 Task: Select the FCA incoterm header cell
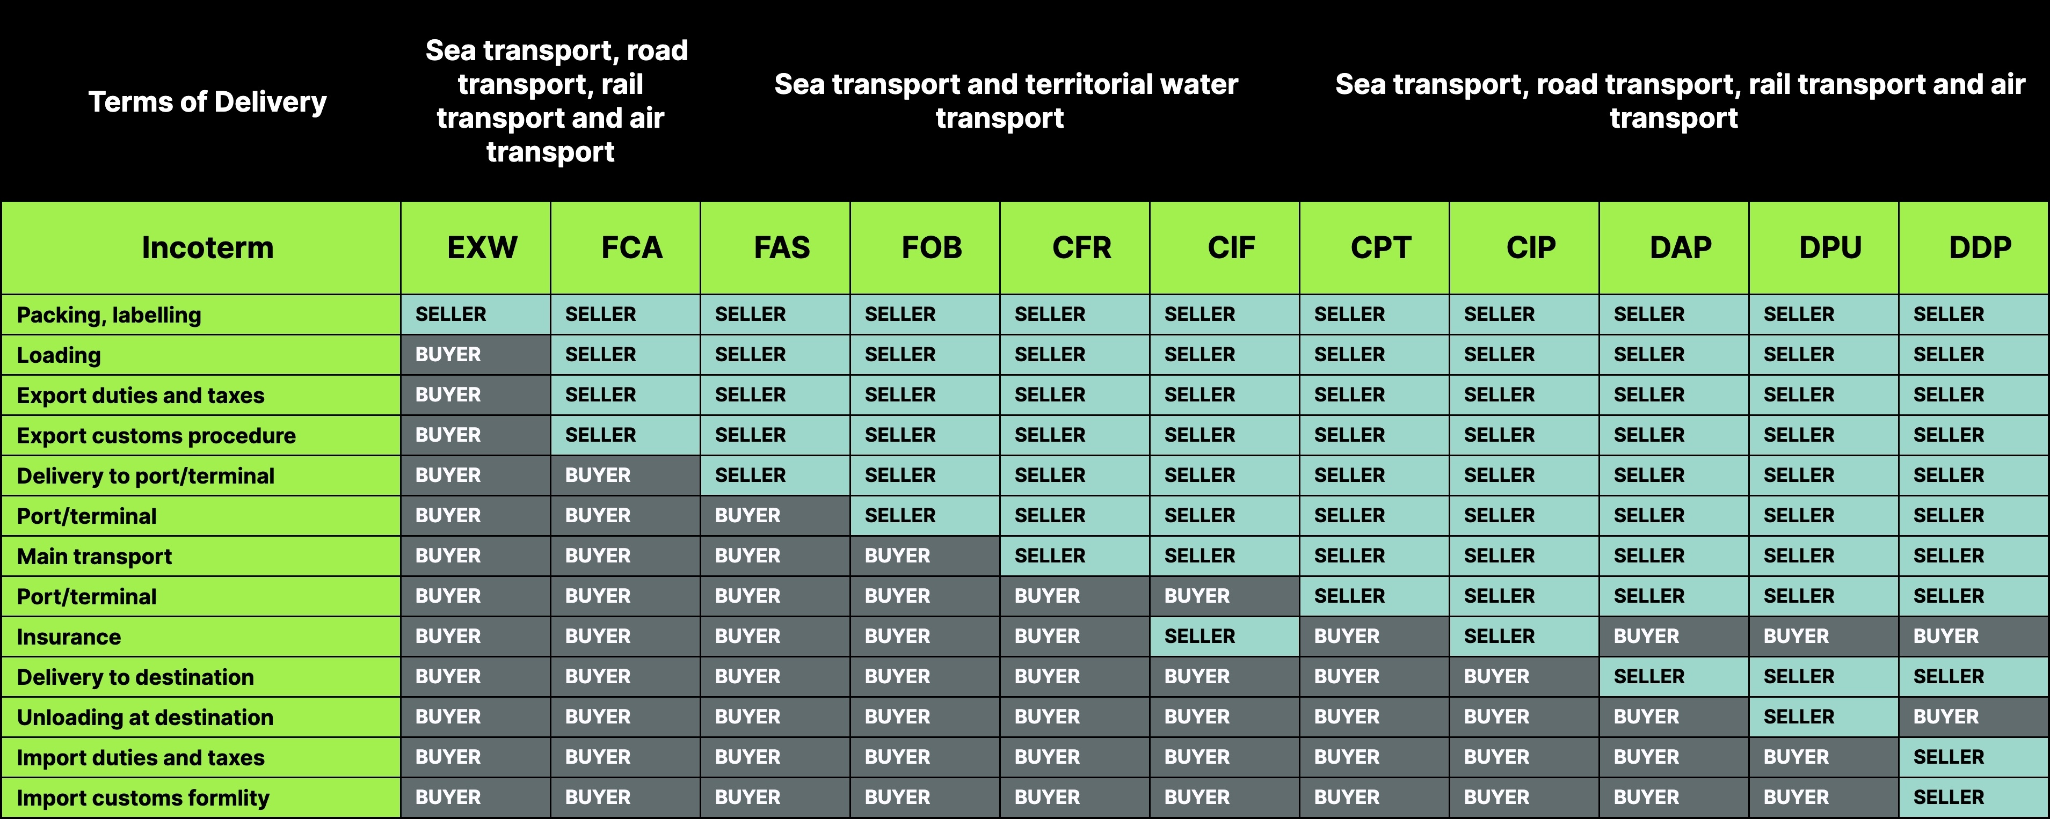pyautogui.click(x=631, y=247)
